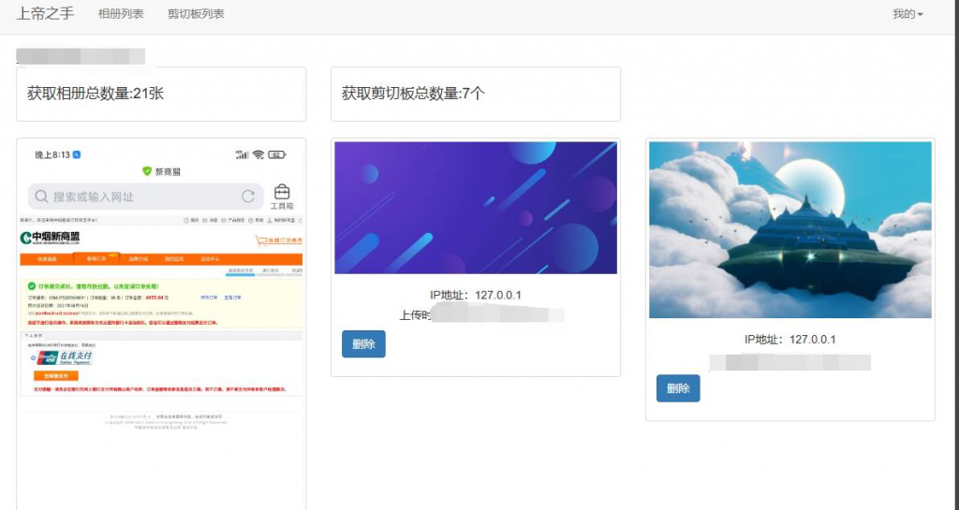Click the 晚上8:13 time text
This screenshot has height=510, width=959.
click(x=52, y=155)
